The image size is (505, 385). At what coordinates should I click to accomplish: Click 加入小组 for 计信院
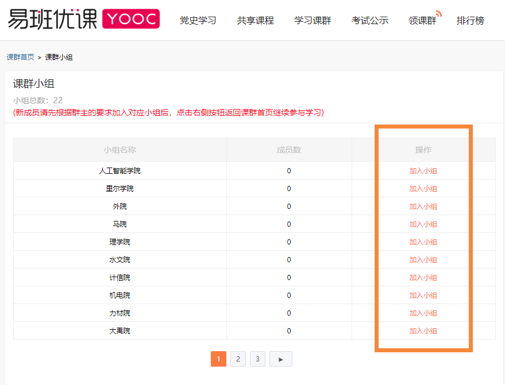pyautogui.click(x=423, y=278)
